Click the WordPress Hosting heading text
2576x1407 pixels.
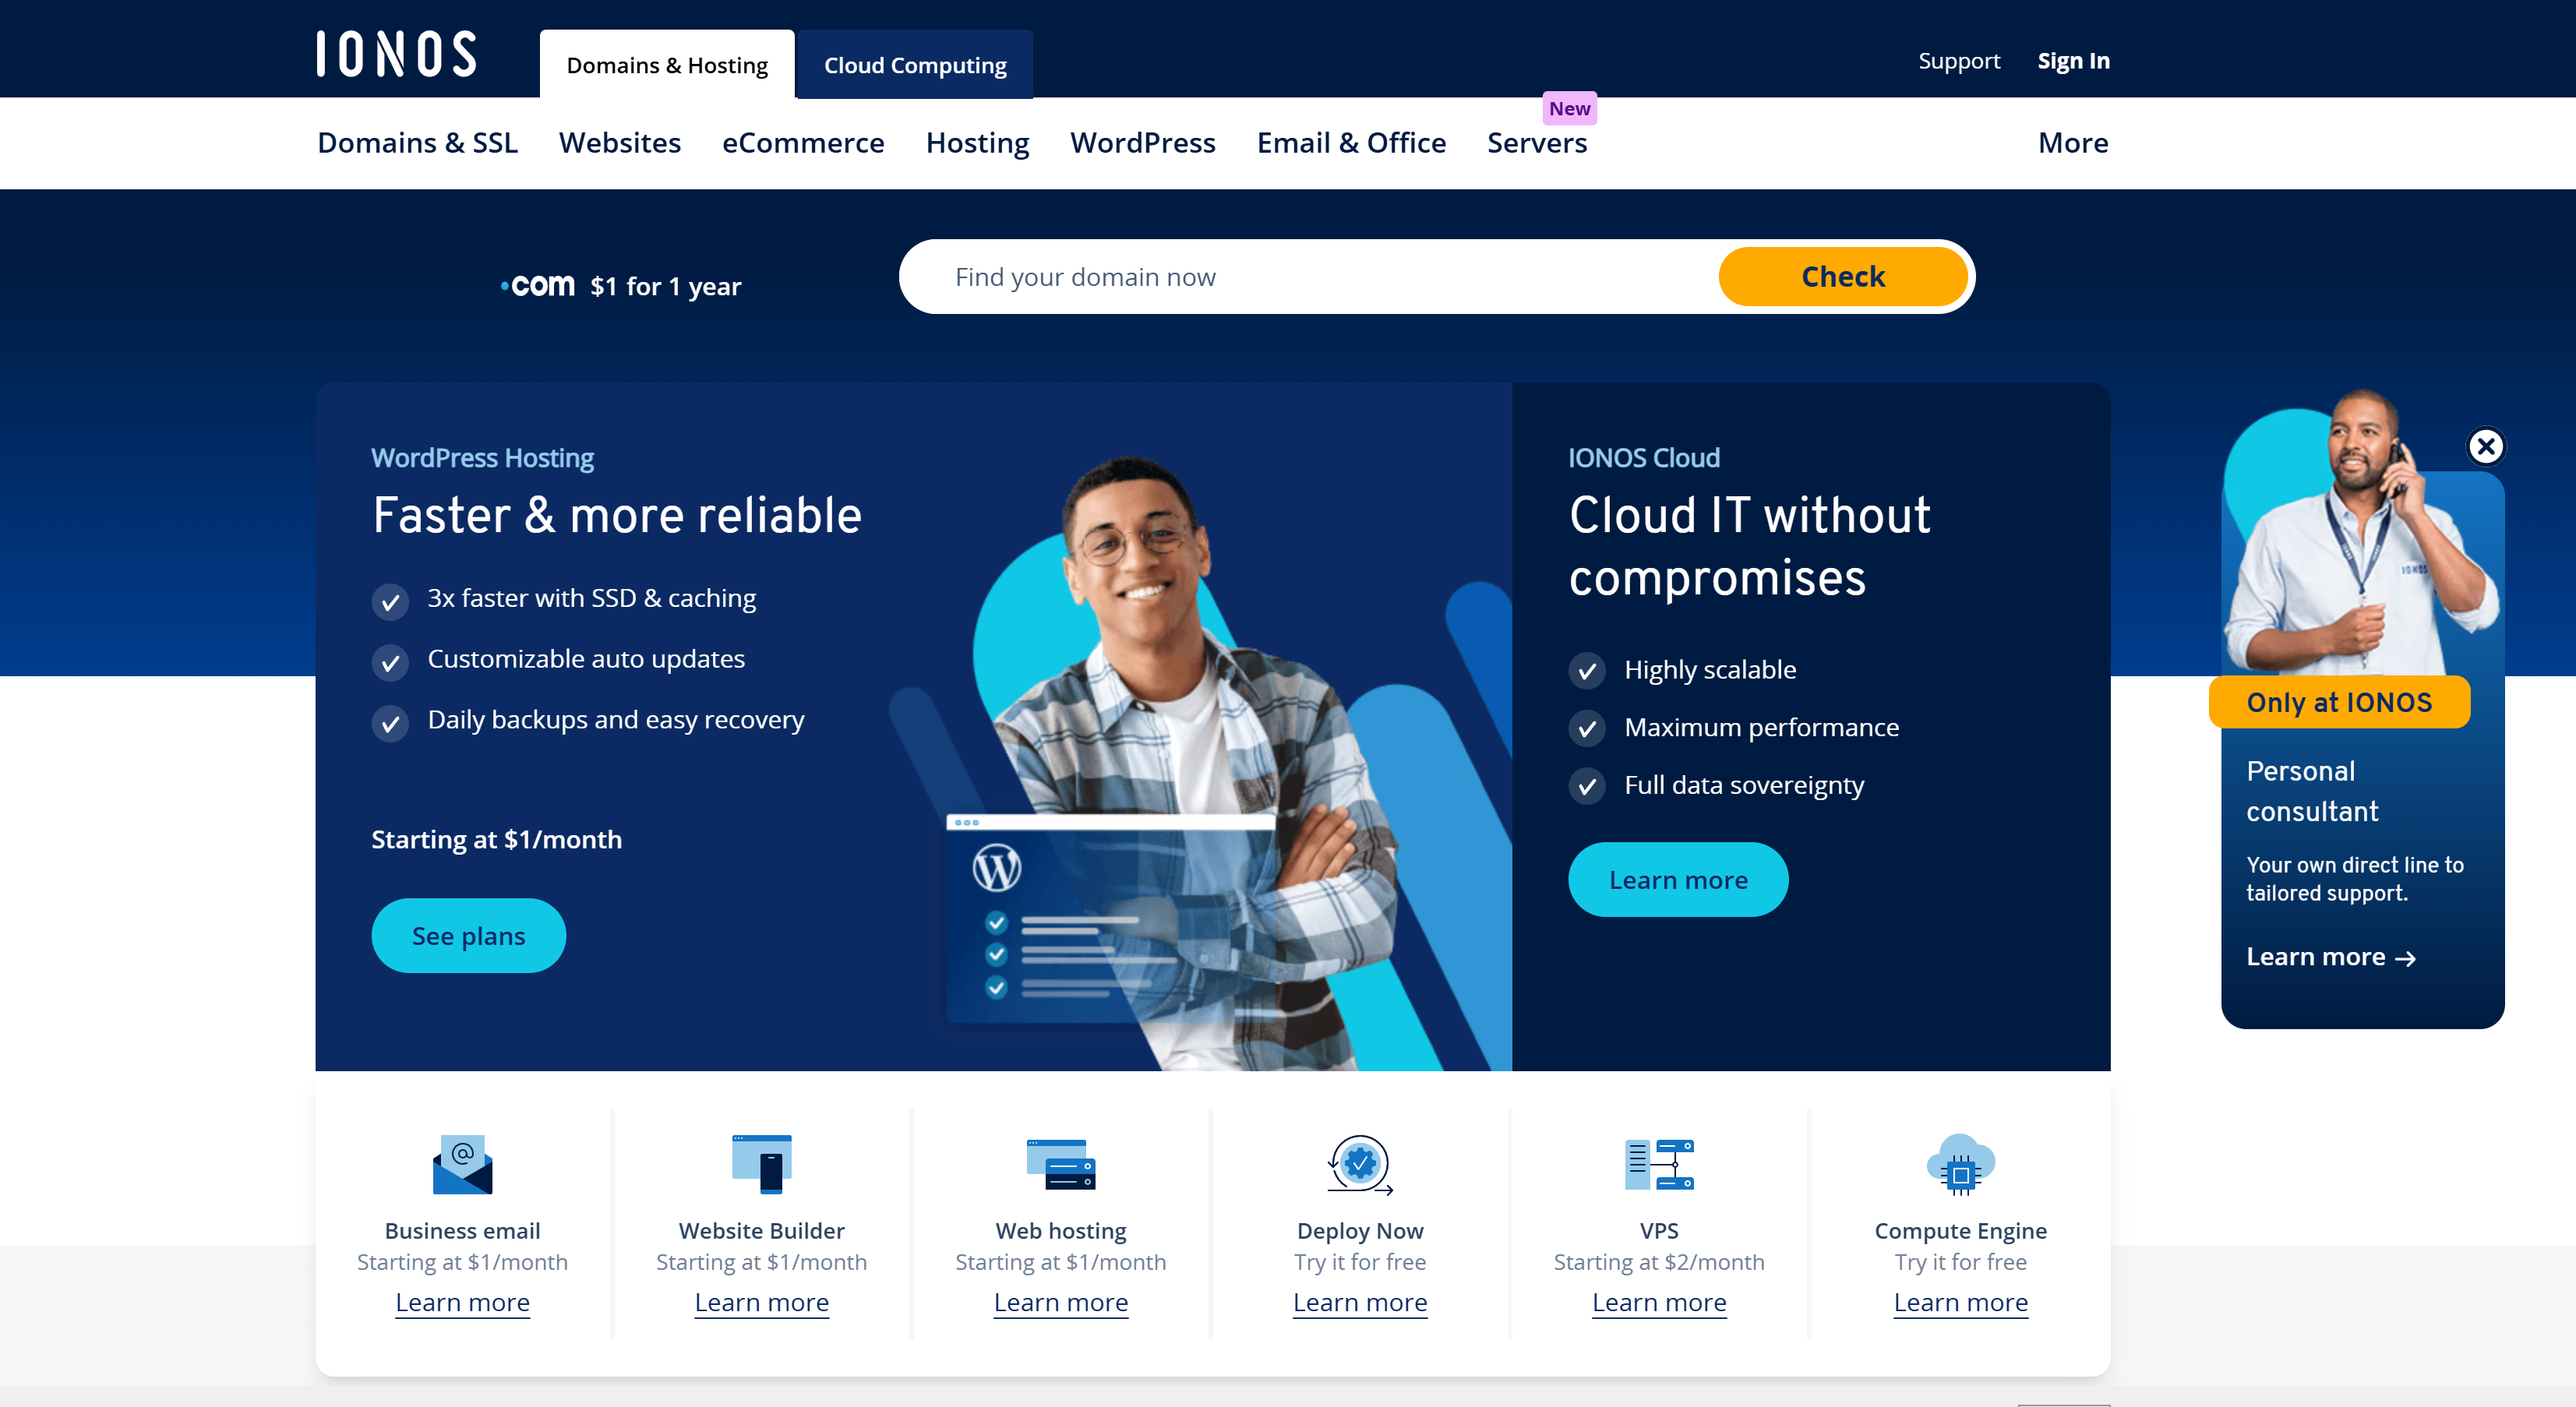pos(482,458)
